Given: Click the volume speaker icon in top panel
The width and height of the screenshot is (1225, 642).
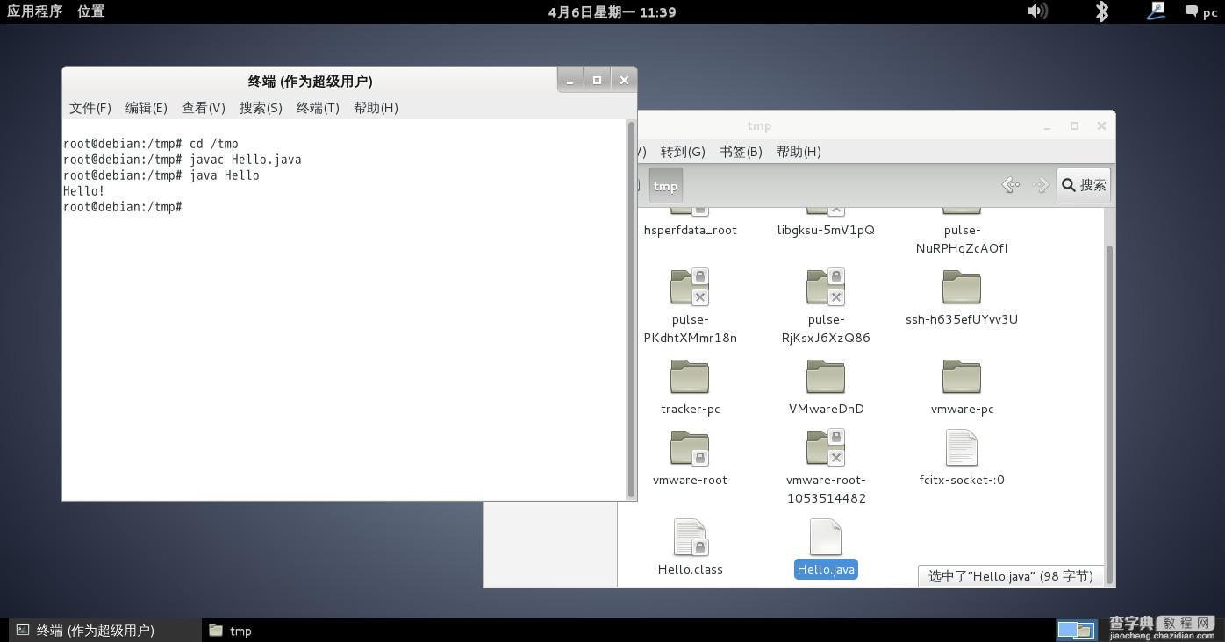Looking at the screenshot, I should coord(1037,11).
